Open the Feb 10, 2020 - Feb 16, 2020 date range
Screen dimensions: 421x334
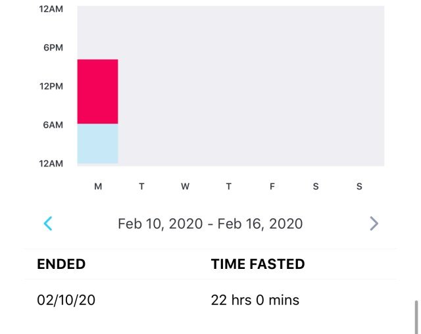[210, 224]
